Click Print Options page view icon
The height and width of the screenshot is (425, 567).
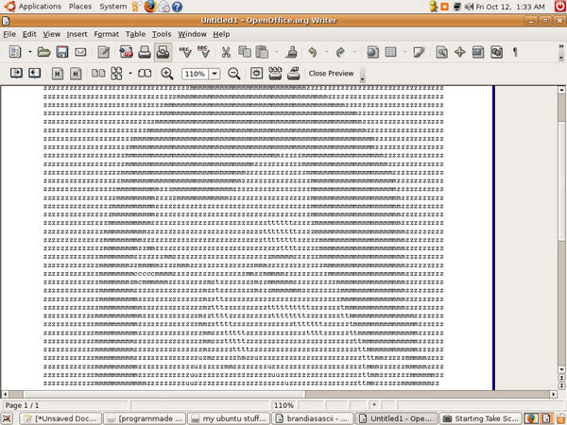click(x=293, y=74)
